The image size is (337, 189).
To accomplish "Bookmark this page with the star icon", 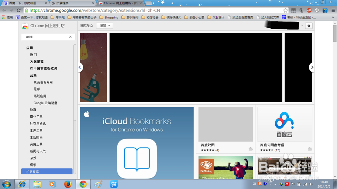I will click(285, 10).
